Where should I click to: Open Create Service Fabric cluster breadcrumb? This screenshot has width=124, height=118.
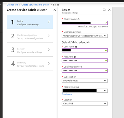click(36, 5)
